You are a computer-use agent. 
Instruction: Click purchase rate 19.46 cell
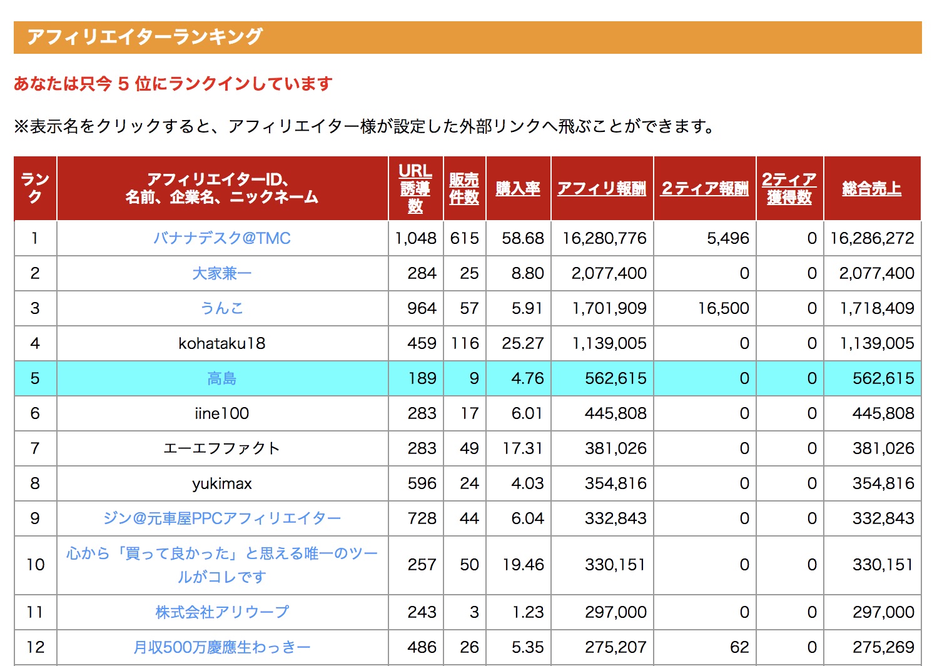point(518,565)
